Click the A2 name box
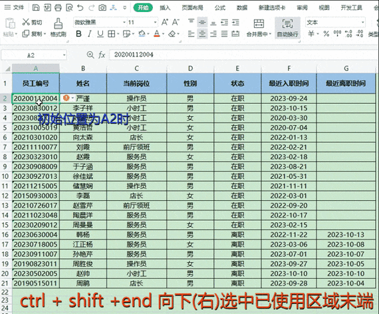This screenshot has width=379, height=314. click(x=31, y=55)
